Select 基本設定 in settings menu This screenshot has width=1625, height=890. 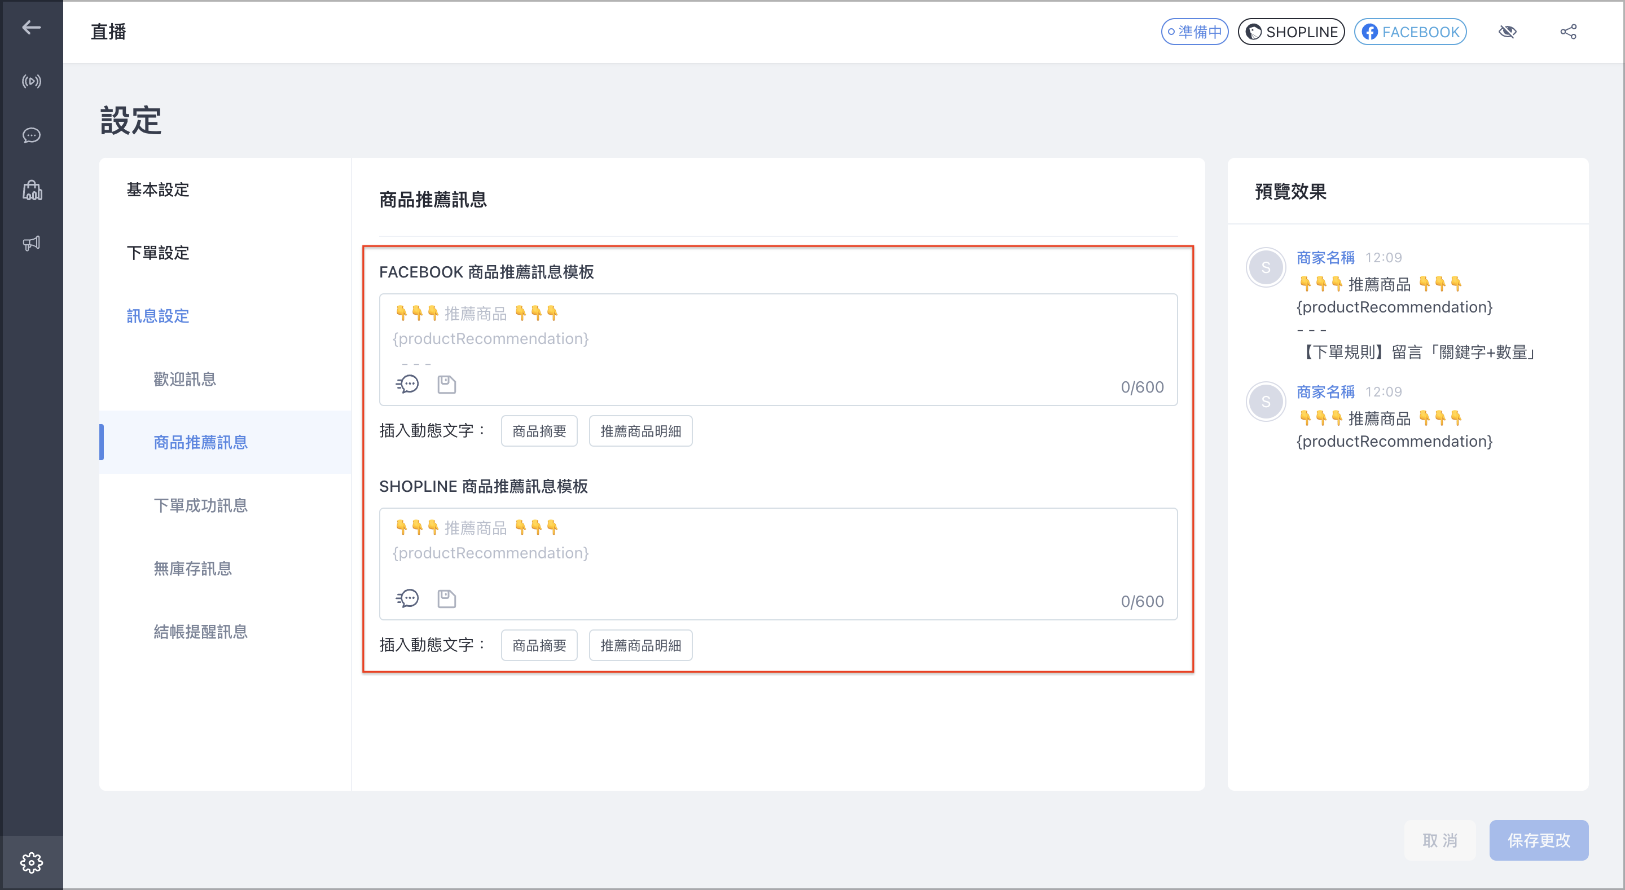[x=158, y=190]
